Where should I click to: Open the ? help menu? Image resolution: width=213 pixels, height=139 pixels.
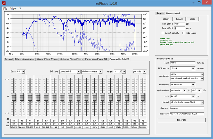click(x=20, y=9)
